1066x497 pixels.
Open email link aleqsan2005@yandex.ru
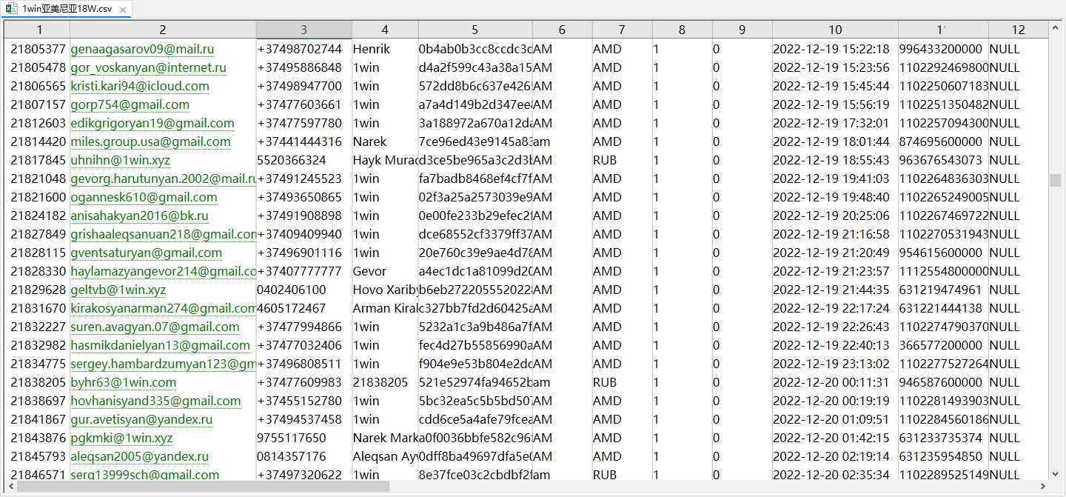coord(140,456)
